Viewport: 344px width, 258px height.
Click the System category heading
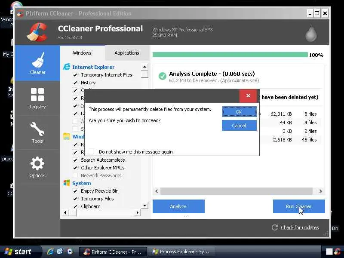82,183
